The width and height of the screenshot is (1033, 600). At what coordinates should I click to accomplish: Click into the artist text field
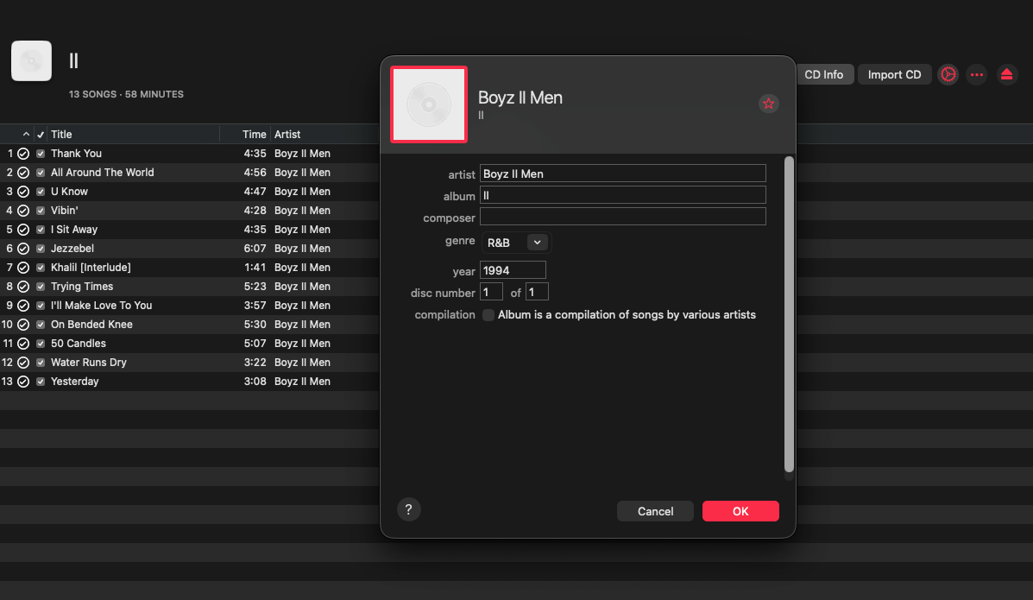[622, 174]
